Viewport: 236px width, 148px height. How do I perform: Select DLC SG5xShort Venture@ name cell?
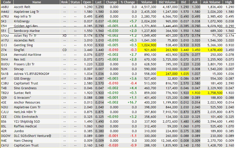[x=32, y=136]
